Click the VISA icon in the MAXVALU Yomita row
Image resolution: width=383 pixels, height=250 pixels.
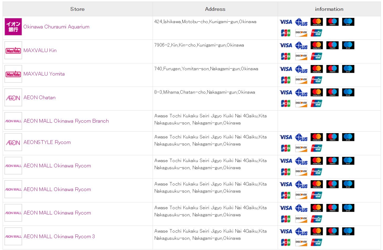pyautogui.click(x=286, y=69)
